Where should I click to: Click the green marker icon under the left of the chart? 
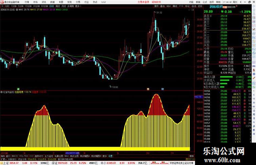coord(18,89)
